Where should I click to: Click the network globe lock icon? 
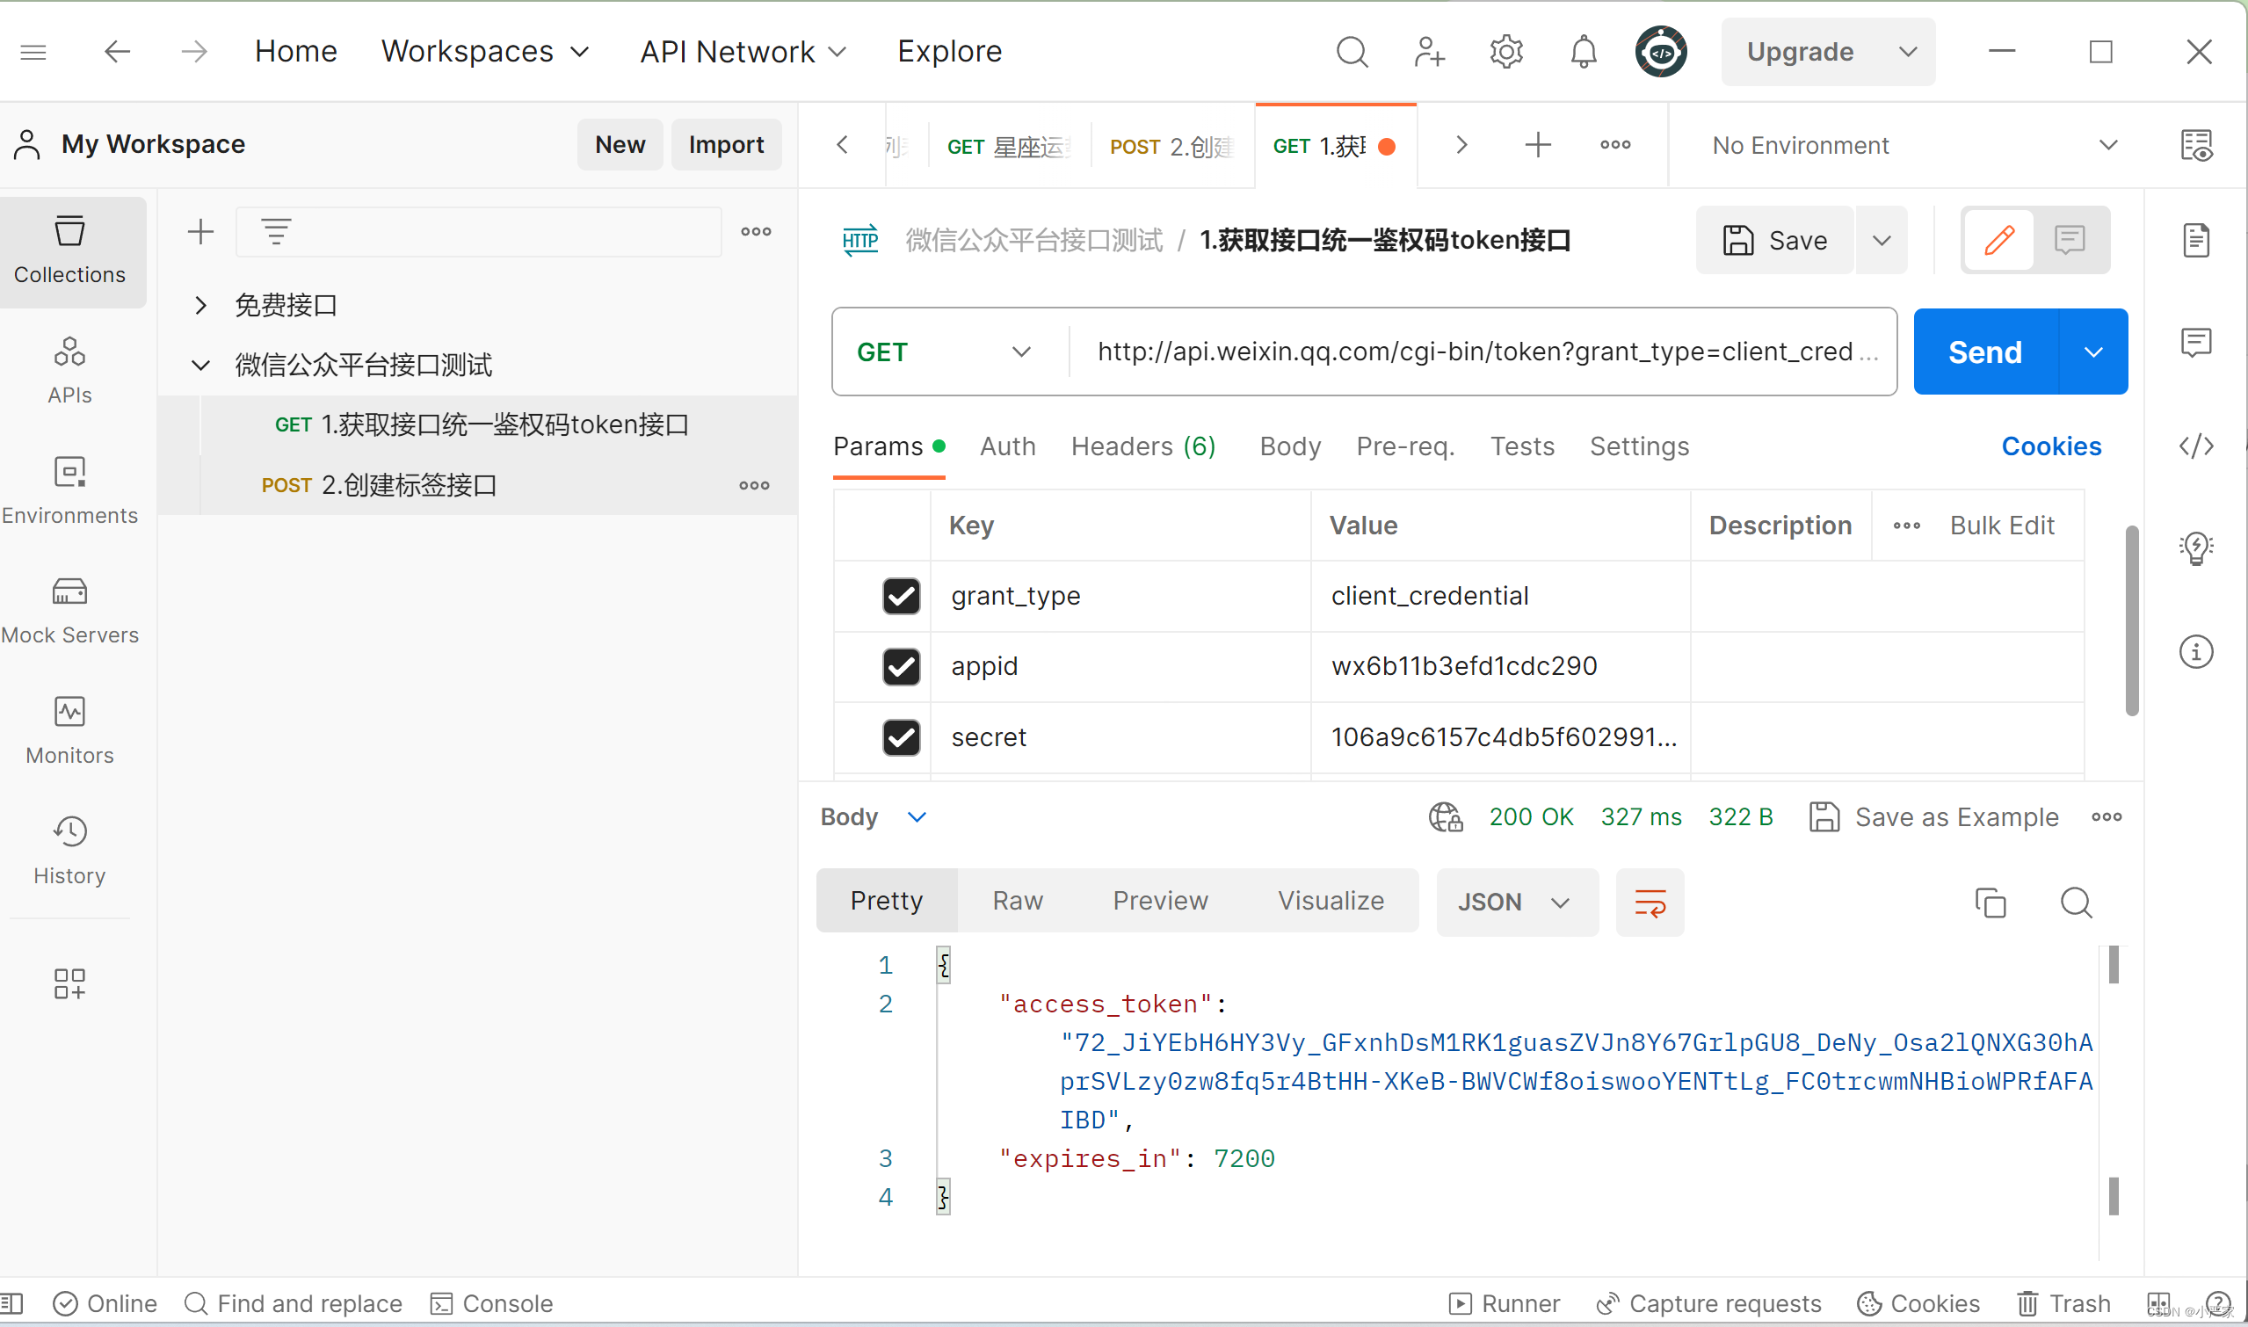point(1445,816)
